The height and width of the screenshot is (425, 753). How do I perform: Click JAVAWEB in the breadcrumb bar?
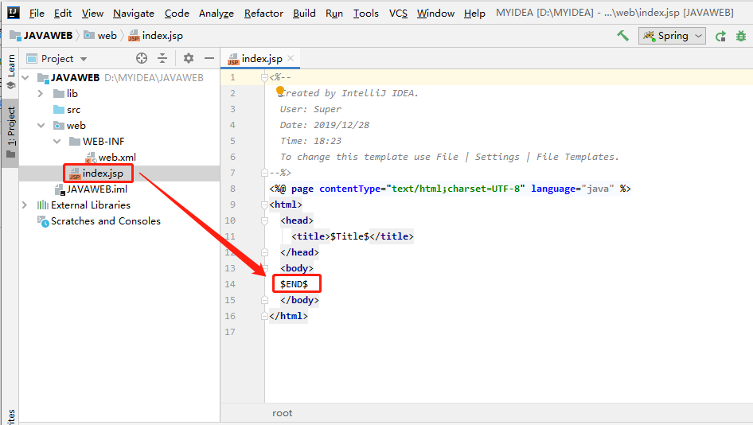[x=41, y=36]
